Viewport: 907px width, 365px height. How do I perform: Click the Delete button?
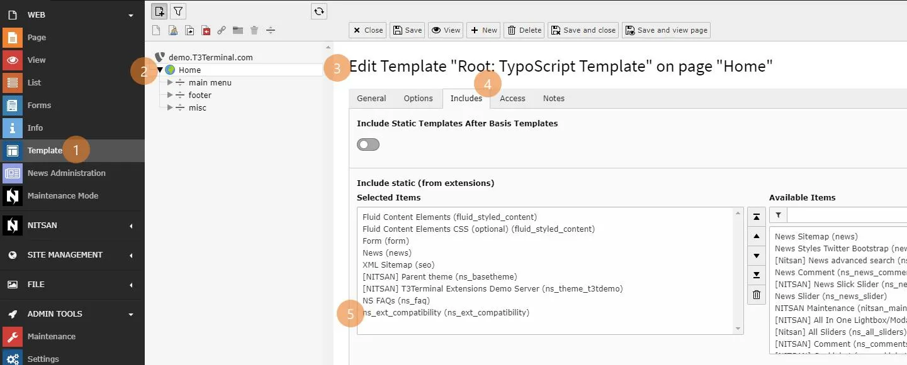tap(524, 30)
